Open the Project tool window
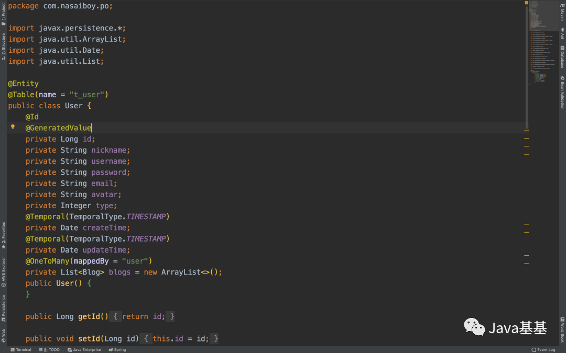566x353 pixels. coord(3,15)
